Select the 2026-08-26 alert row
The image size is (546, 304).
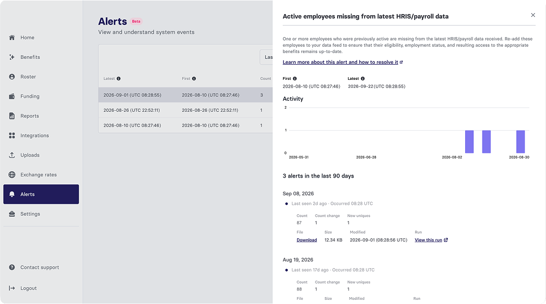186,110
